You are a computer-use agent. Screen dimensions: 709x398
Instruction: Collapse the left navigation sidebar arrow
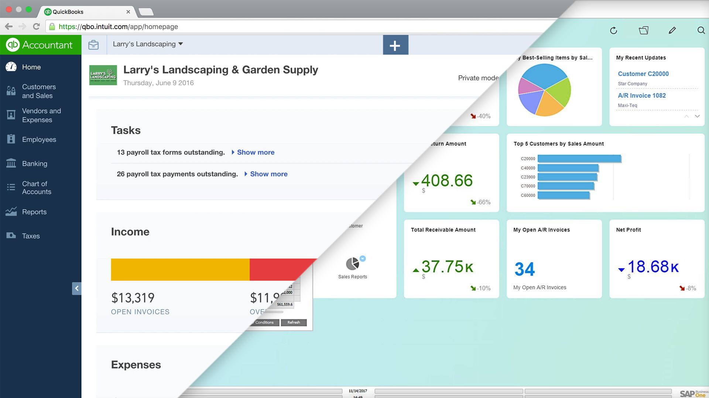click(77, 289)
